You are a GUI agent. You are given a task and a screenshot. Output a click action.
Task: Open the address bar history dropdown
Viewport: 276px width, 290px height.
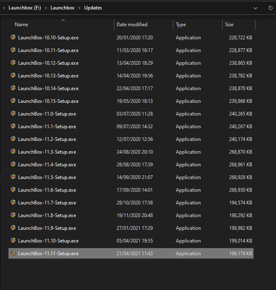click(255, 8)
